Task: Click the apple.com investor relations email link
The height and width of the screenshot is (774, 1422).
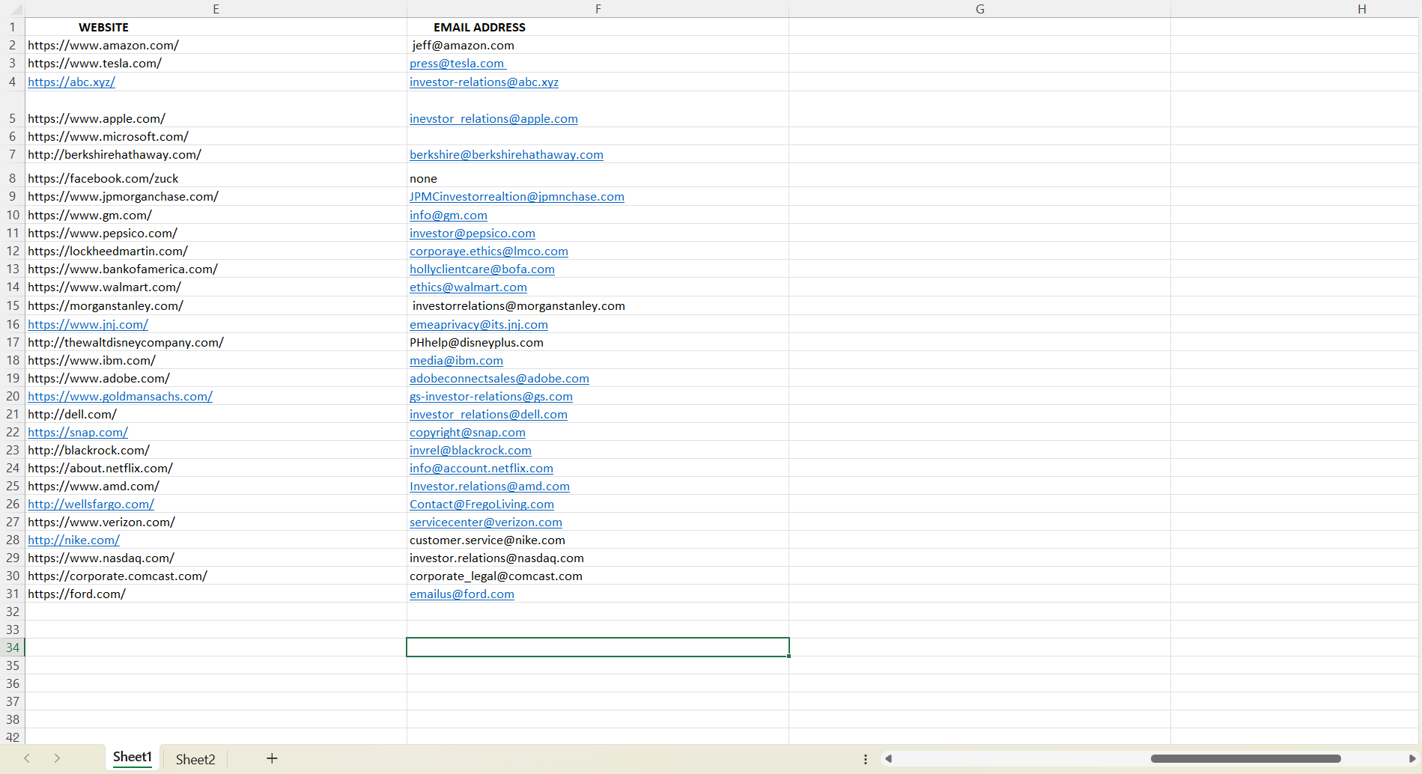Action: point(493,119)
